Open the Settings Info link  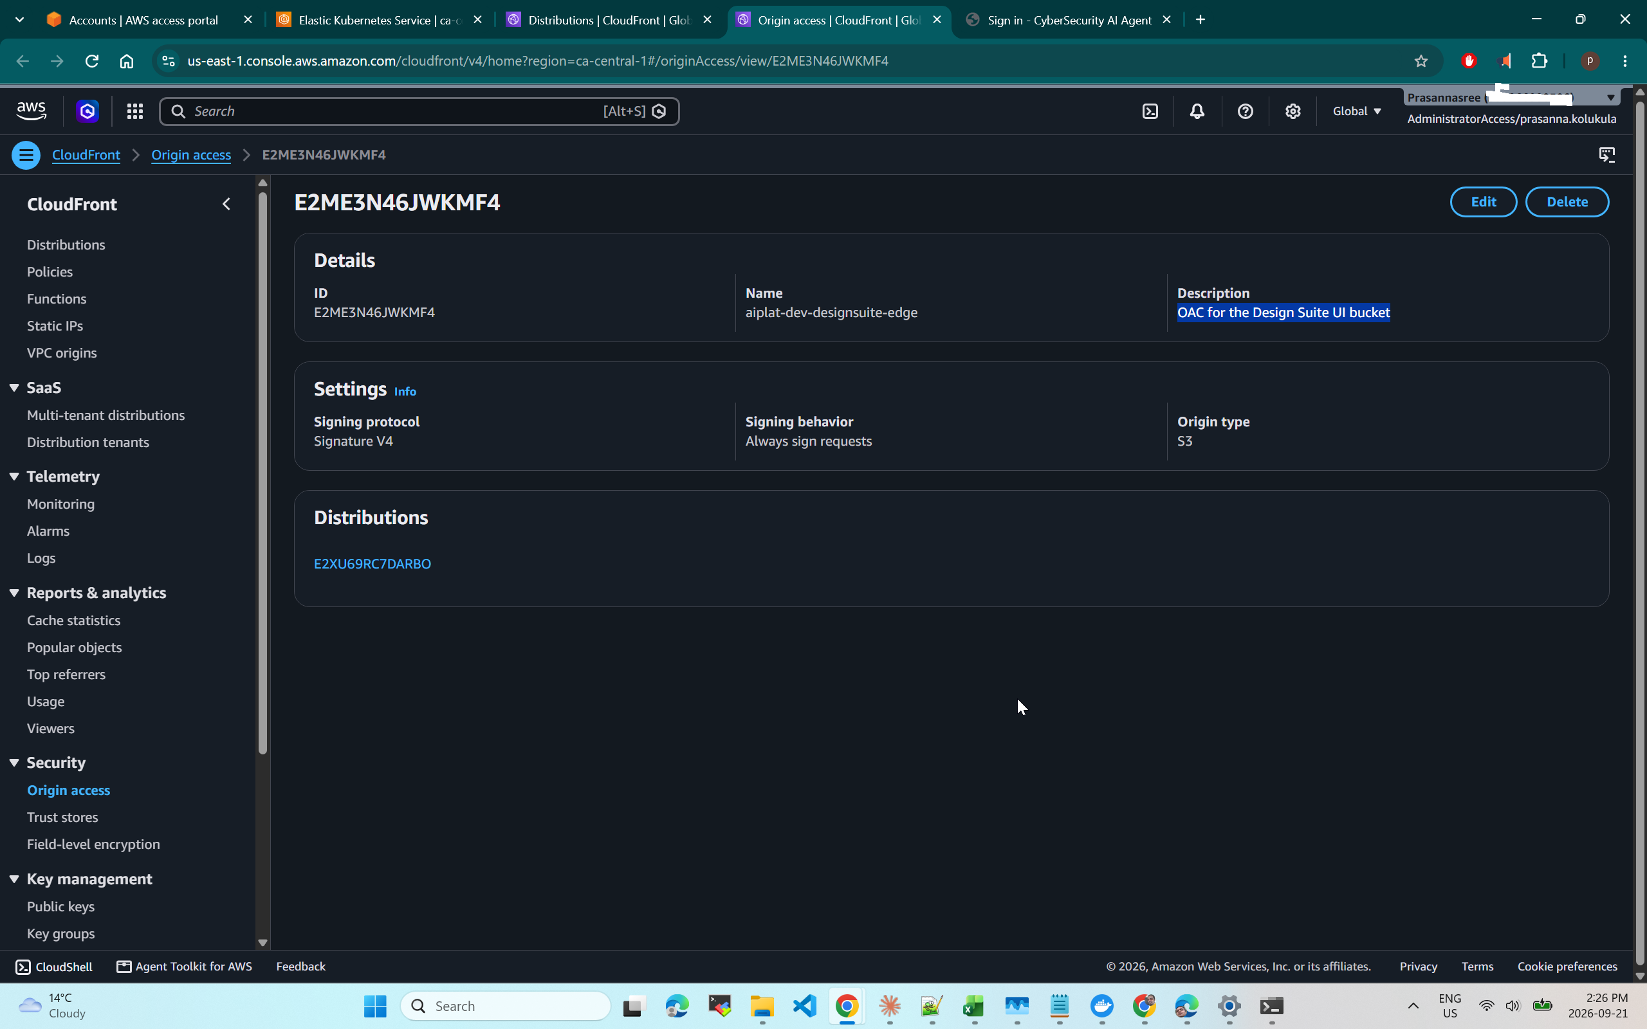(x=405, y=391)
